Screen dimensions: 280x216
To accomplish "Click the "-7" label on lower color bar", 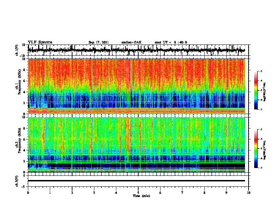I will tap(261, 168).
